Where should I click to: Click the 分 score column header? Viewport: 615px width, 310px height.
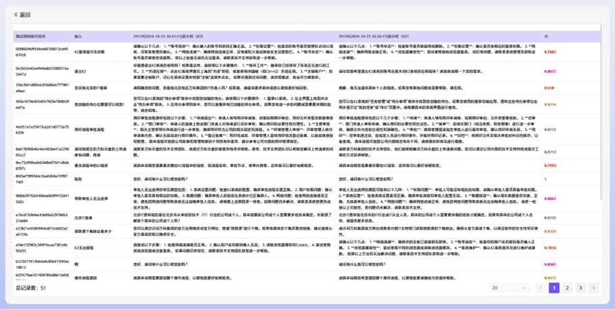pos(546,36)
